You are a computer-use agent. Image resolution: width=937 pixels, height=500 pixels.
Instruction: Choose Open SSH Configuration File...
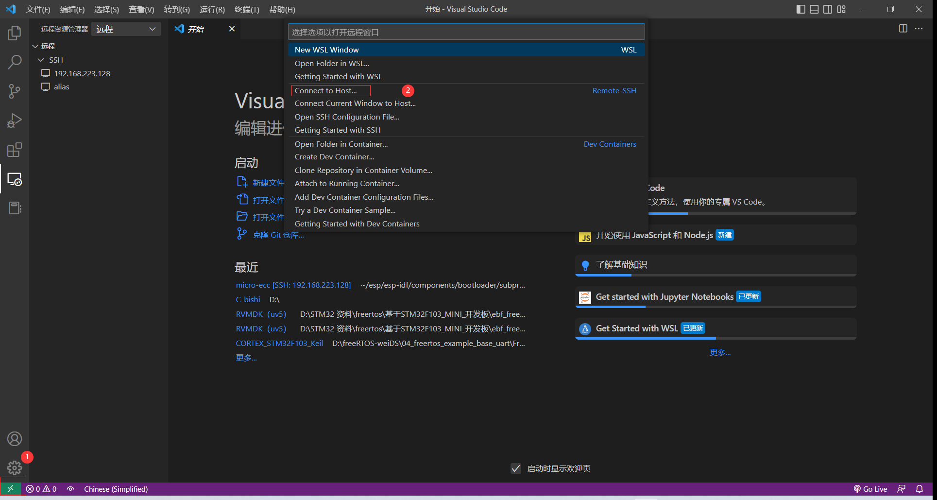(x=466, y=117)
